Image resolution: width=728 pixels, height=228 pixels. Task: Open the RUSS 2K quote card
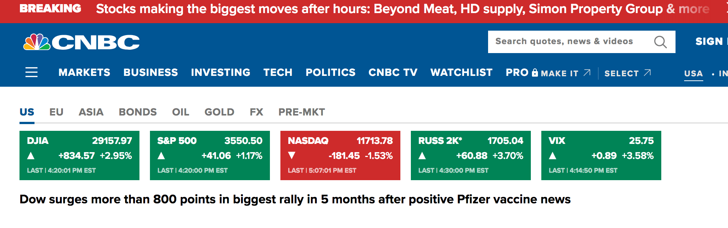tap(470, 155)
